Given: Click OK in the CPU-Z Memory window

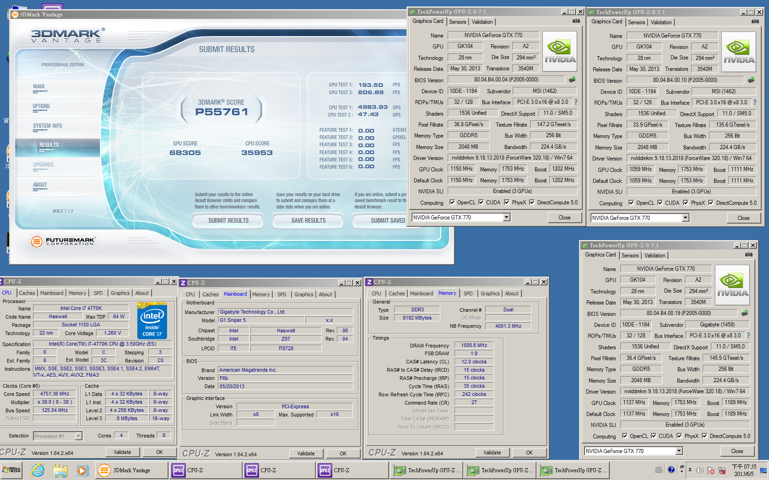Looking at the screenshot, I should [x=530, y=453].
